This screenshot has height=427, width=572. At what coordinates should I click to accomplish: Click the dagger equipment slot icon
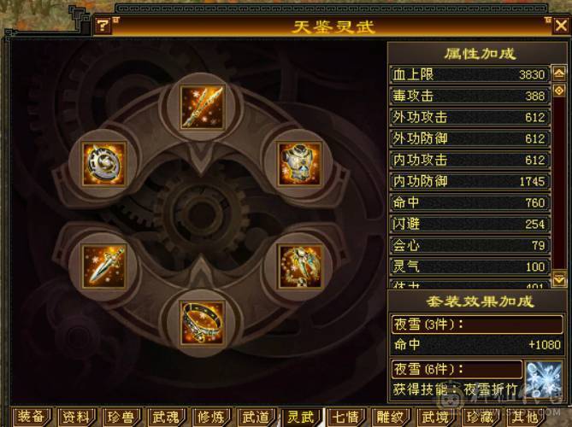[x=104, y=266]
